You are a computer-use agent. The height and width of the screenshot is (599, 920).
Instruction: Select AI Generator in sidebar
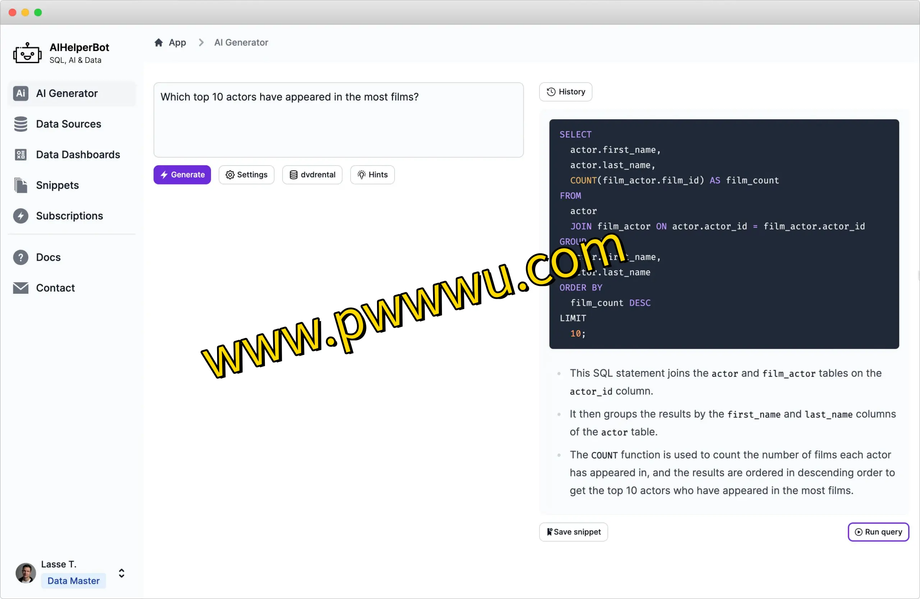(x=66, y=93)
